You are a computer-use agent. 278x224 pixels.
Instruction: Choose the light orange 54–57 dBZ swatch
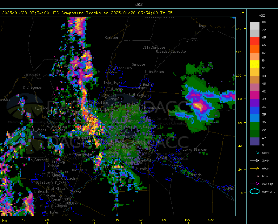[255, 57]
